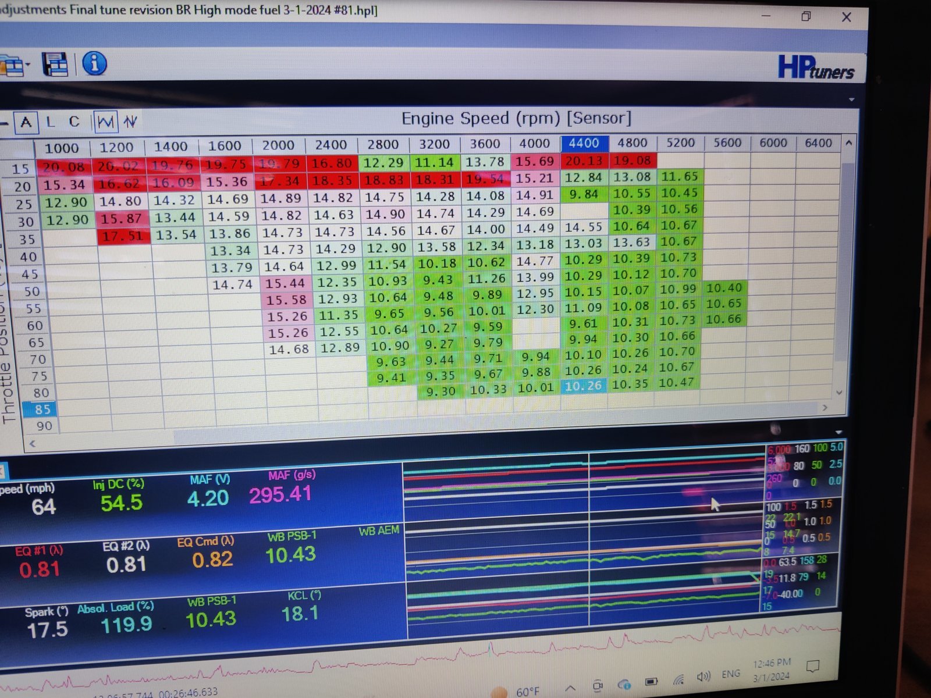The width and height of the screenshot is (931, 698).
Task: Toggle the 'C' count display mode
Action: pos(74,122)
